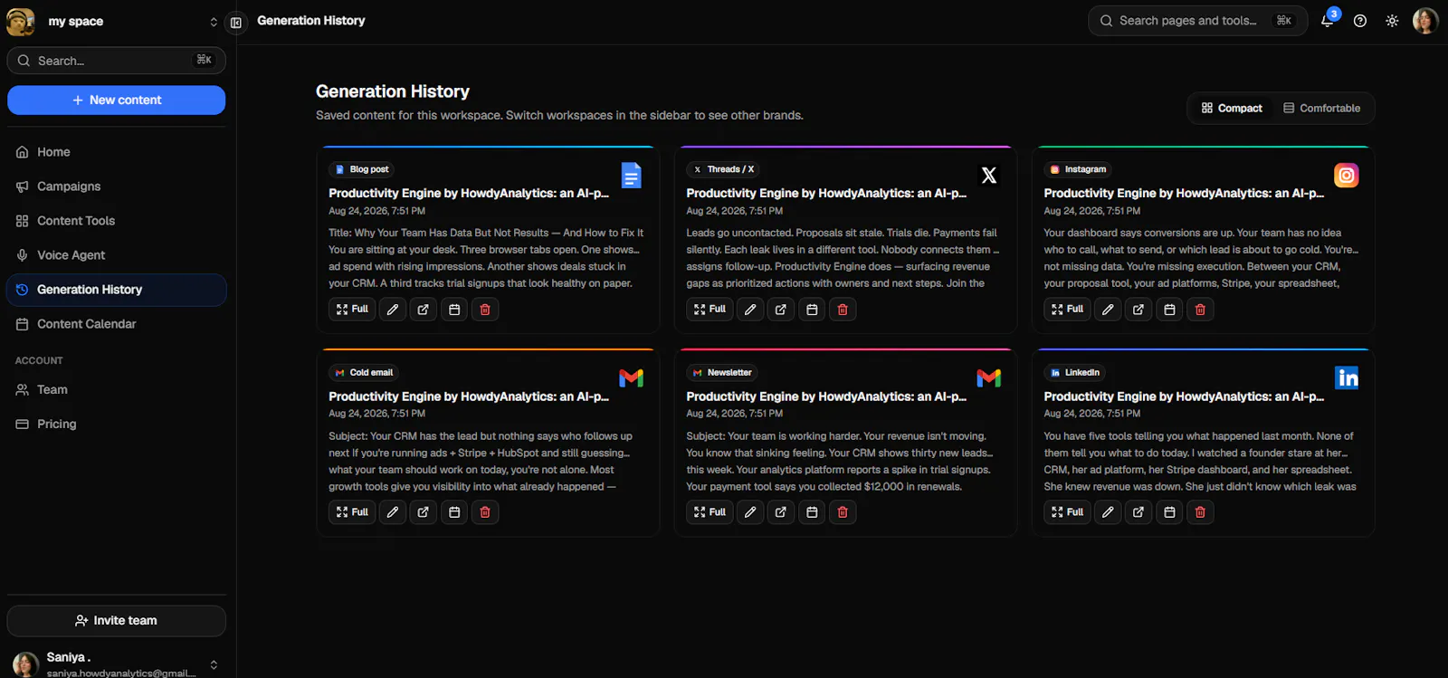Schedule the Threads / X card

812,310
